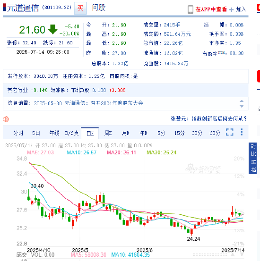Click the orange speaker sound icon

click(x=6, y=119)
